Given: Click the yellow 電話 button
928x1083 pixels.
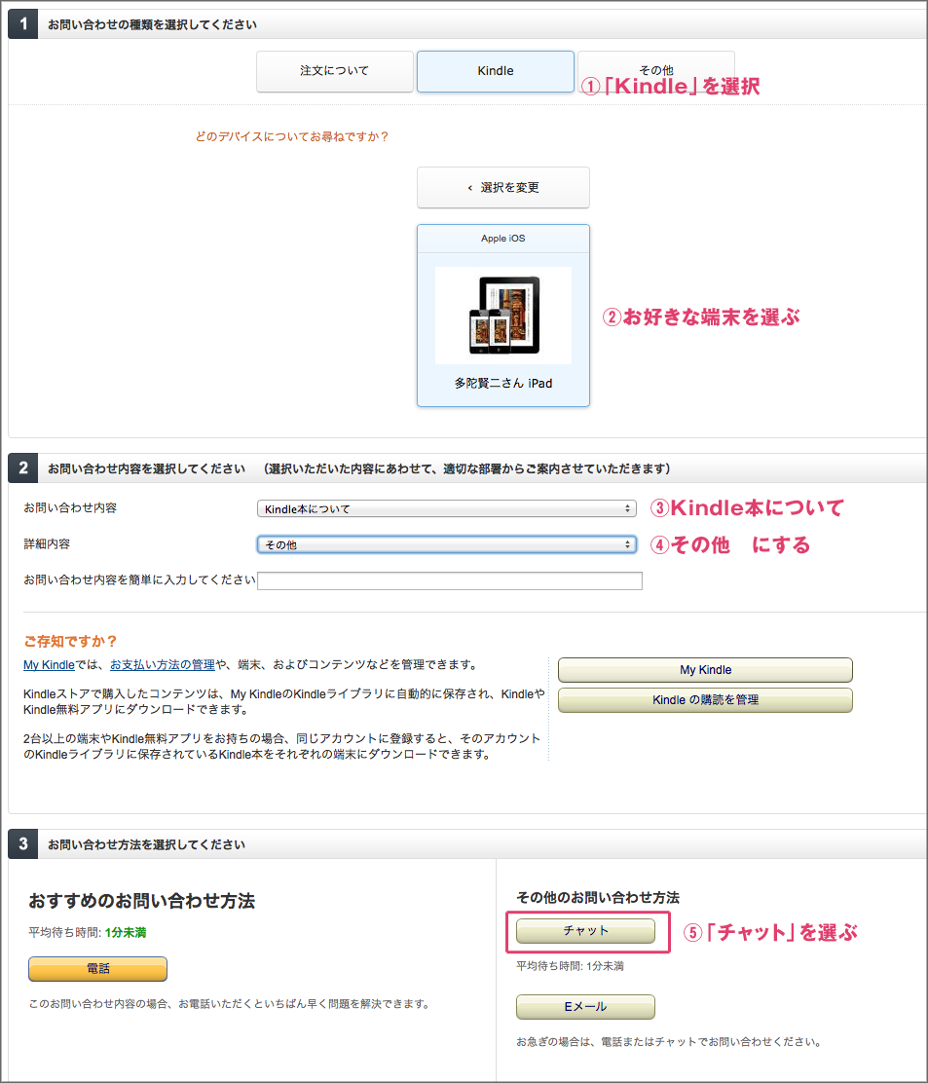Looking at the screenshot, I should [x=98, y=969].
